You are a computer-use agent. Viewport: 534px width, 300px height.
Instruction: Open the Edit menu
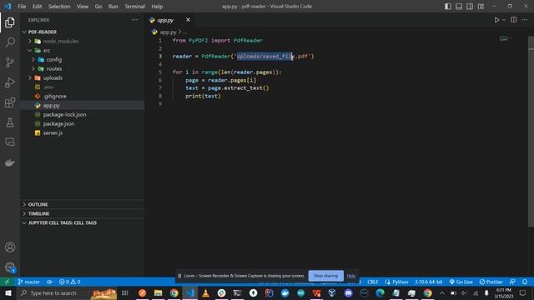point(37,7)
